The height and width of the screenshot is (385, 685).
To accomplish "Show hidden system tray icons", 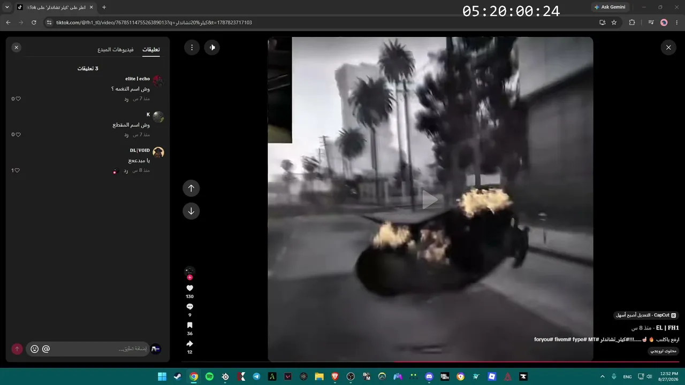I will [603, 376].
